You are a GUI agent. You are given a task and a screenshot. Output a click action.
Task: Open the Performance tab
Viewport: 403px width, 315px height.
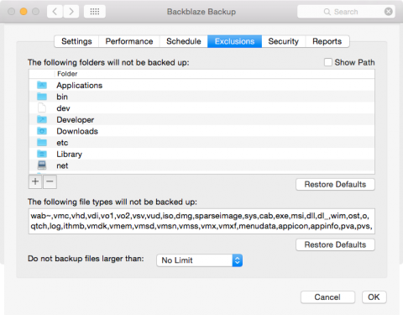129,41
